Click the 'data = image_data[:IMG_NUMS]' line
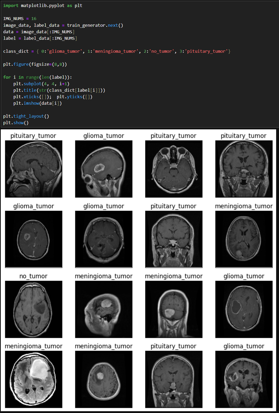The height and width of the screenshot is (413, 279). pos(39,32)
